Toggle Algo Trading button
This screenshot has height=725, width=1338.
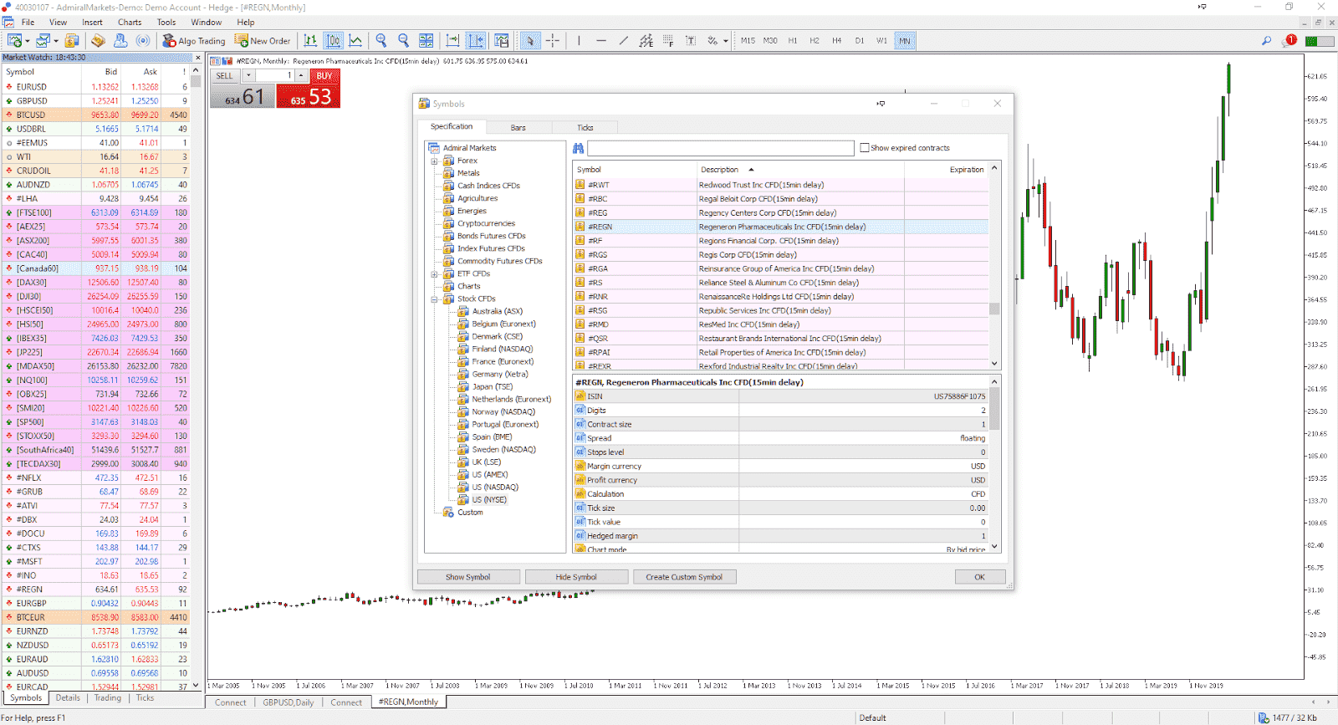(x=193, y=40)
